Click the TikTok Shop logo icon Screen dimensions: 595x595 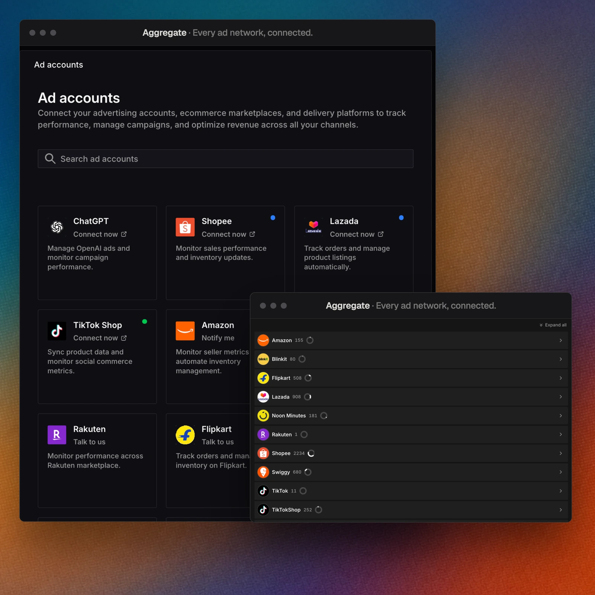(57, 331)
